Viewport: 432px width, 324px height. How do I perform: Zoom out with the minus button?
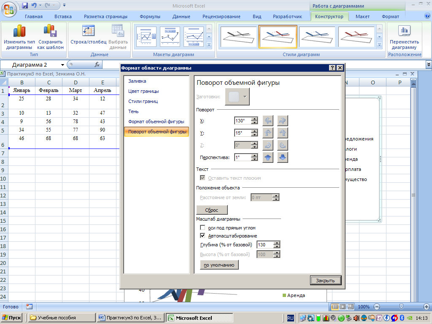tap(377, 307)
